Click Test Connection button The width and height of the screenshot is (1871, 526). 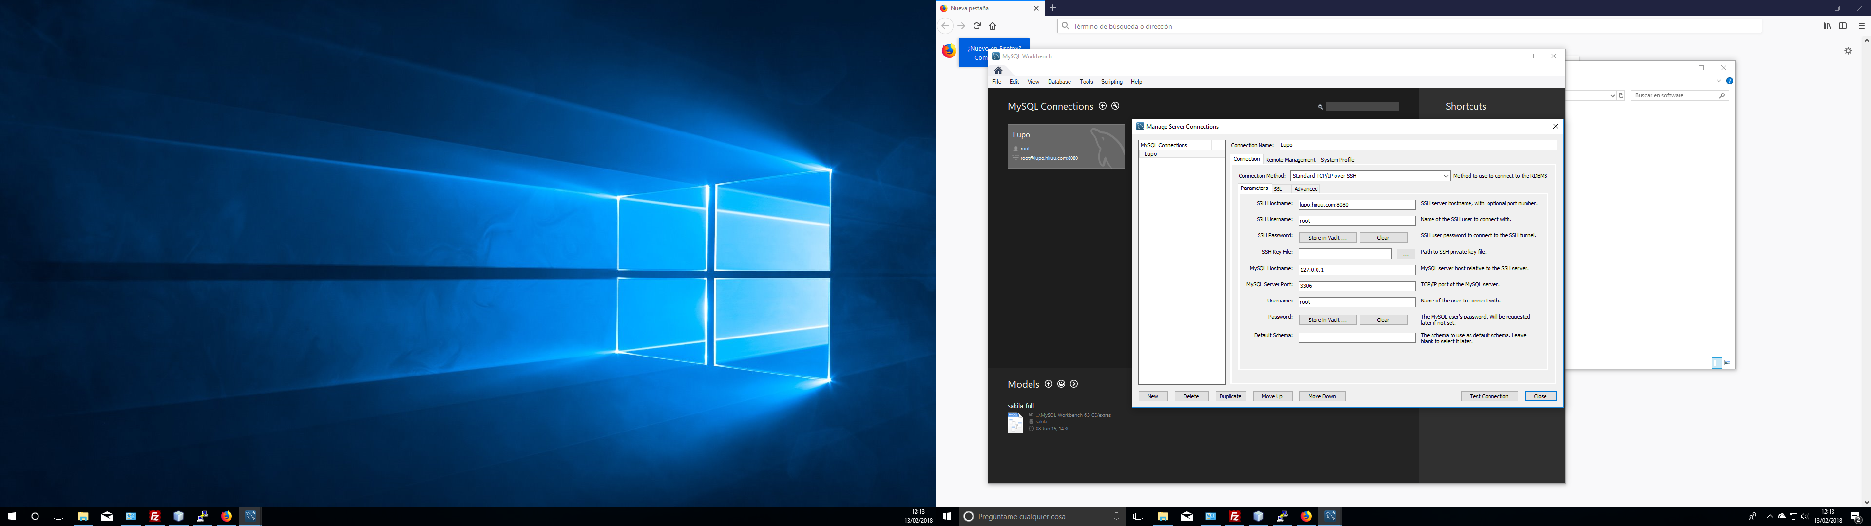(x=1489, y=396)
